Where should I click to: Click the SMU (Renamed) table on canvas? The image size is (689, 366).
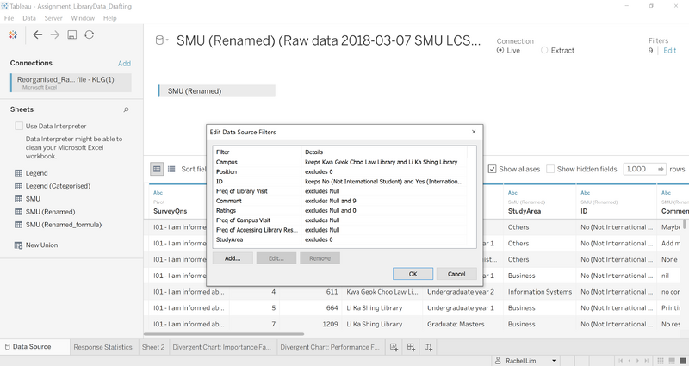click(217, 91)
